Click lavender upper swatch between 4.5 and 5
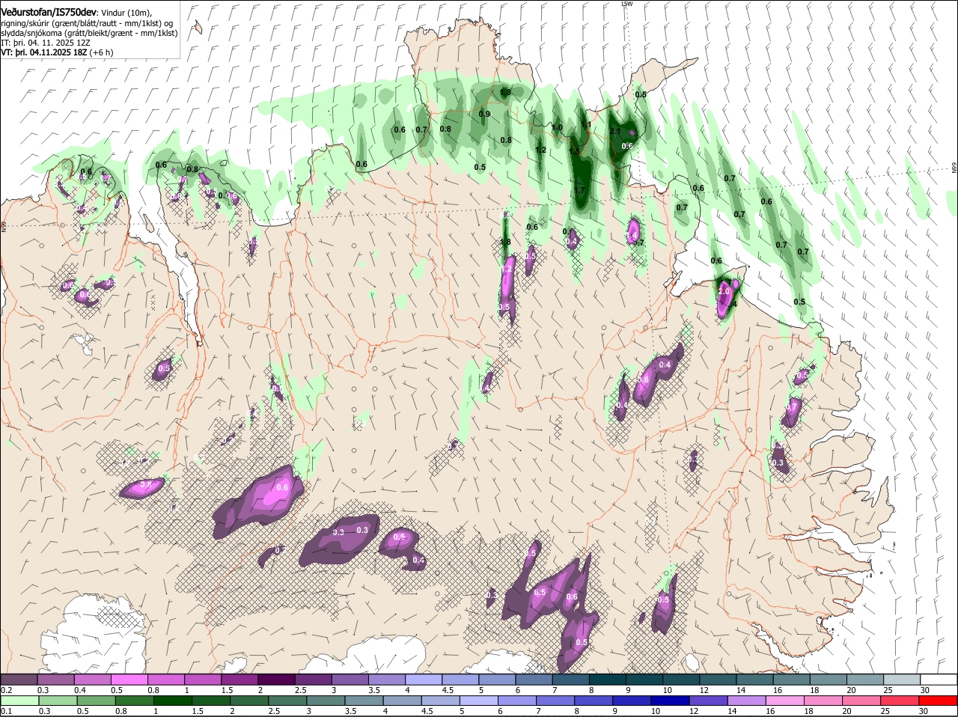958x717 pixels. click(x=460, y=679)
